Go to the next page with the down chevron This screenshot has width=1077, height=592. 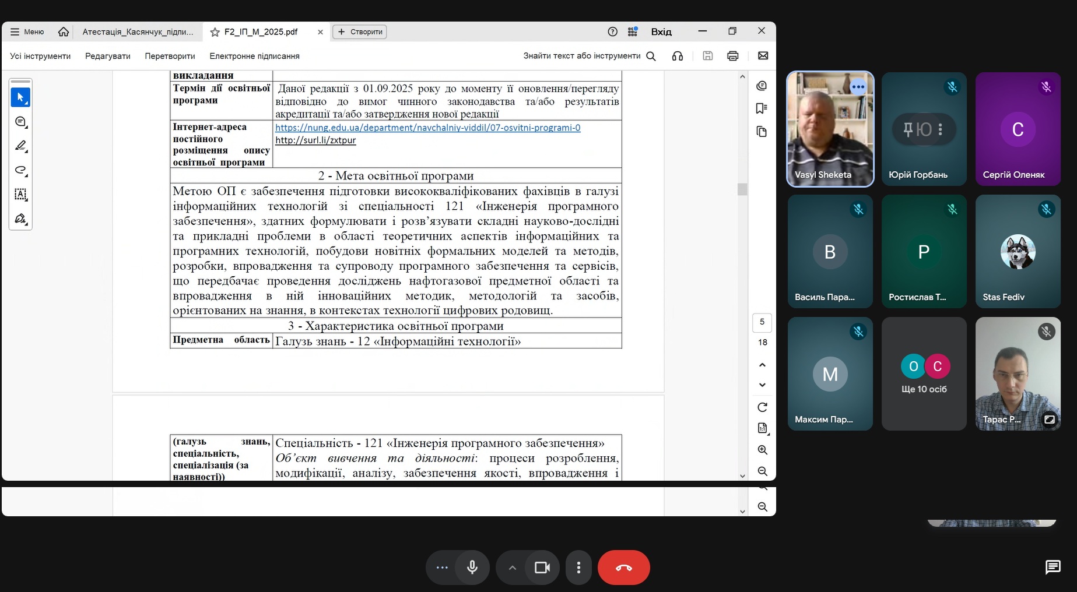point(762,385)
